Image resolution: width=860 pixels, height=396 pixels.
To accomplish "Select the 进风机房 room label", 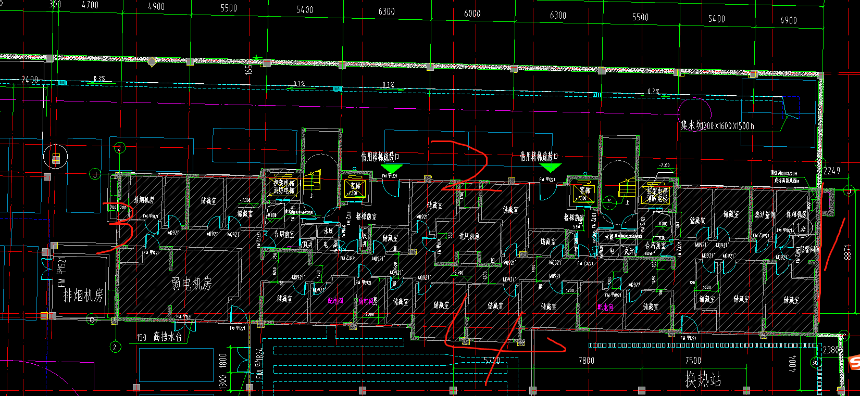I will (x=469, y=236).
